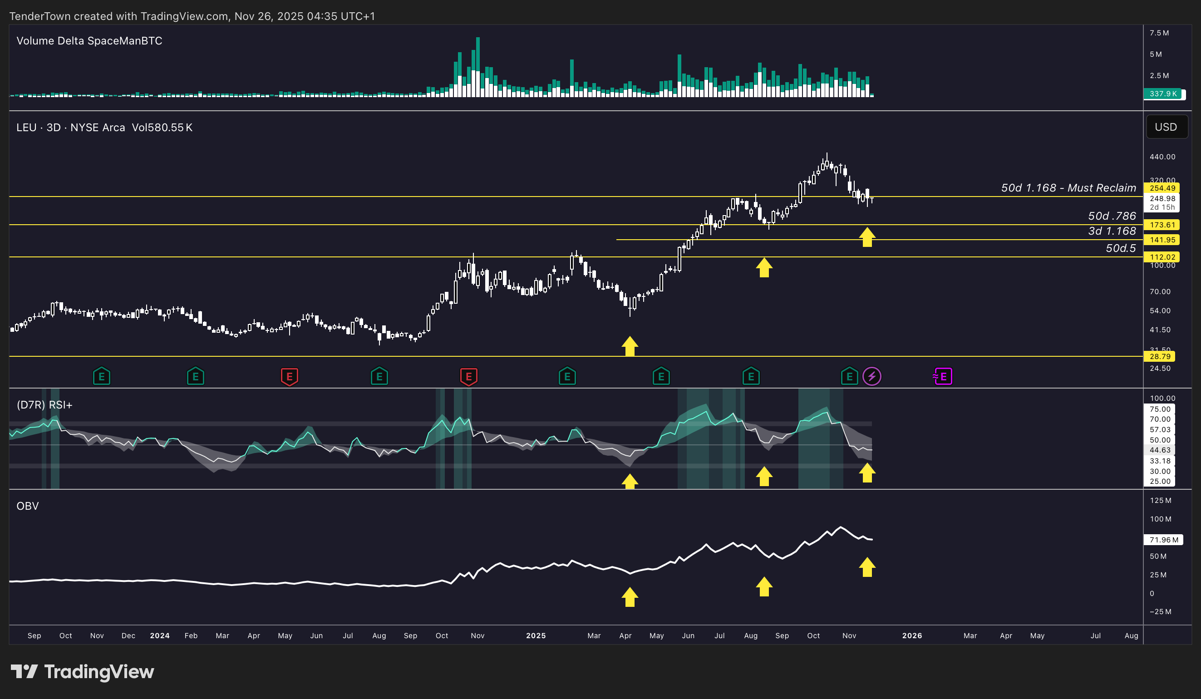The image size is (1201, 699).
Task: Click the 2025 label on the time axis
Action: point(536,635)
